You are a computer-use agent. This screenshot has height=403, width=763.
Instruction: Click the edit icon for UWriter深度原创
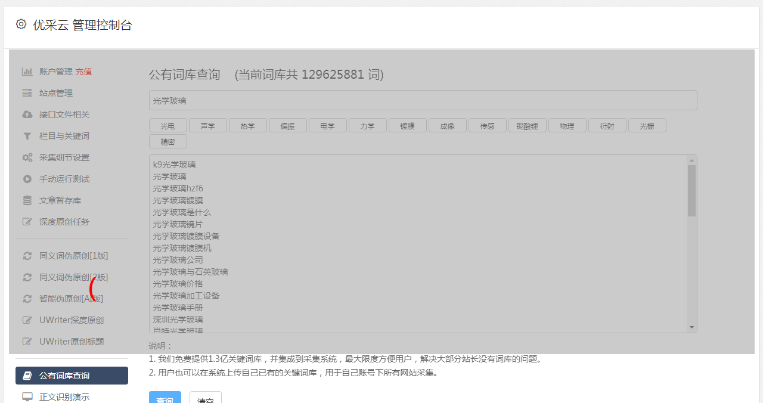pos(27,320)
